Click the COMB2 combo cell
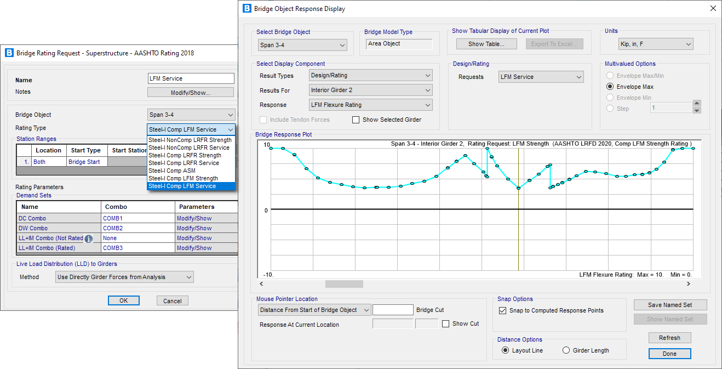722x369 pixels. [138, 228]
